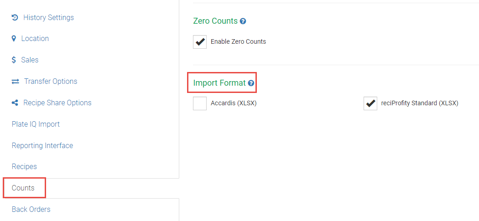479x221 pixels.
Task: Click the Accardis (XLSX) label text
Action: pos(234,103)
